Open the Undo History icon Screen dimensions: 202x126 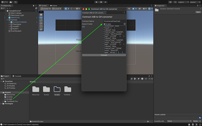(170, 2)
